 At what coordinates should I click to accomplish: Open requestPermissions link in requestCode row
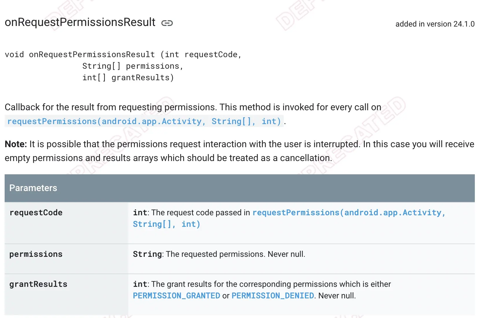349,213
